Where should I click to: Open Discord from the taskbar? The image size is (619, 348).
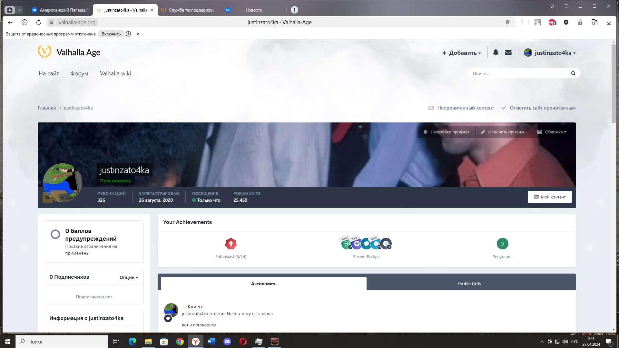coord(227,342)
